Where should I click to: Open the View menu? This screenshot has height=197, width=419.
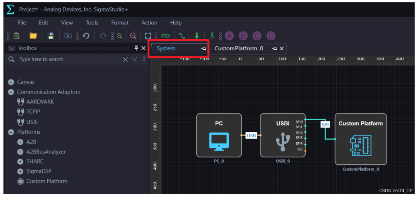[67, 23]
